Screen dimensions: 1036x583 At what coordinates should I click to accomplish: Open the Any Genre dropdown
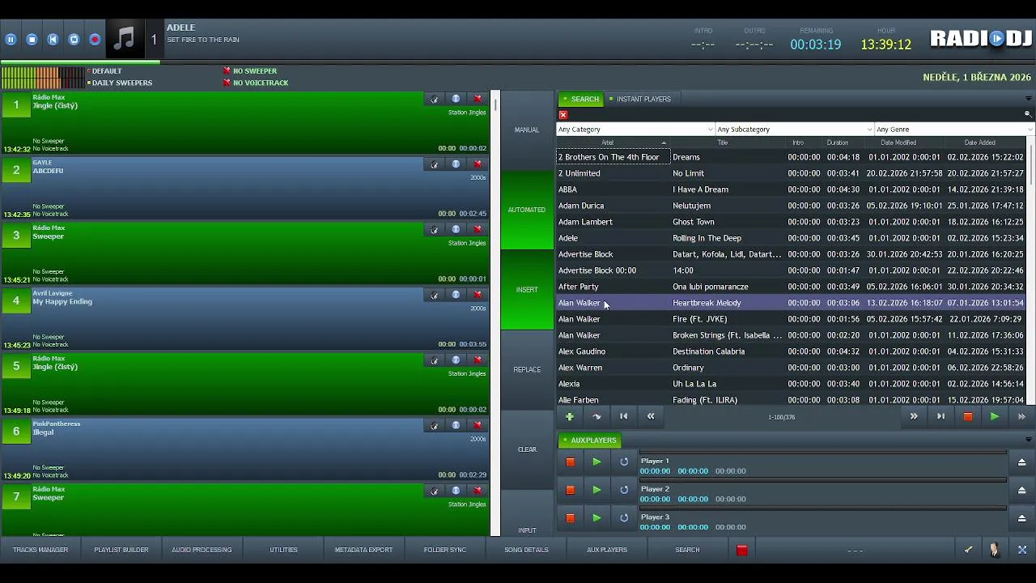pyautogui.click(x=954, y=130)
